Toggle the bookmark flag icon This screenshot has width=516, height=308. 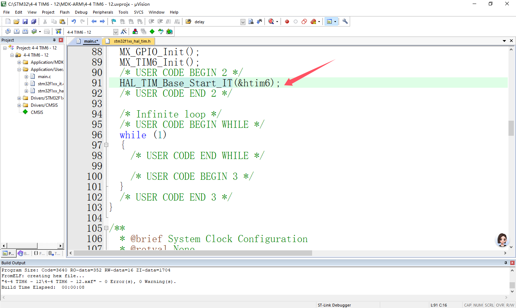(114, 21)
